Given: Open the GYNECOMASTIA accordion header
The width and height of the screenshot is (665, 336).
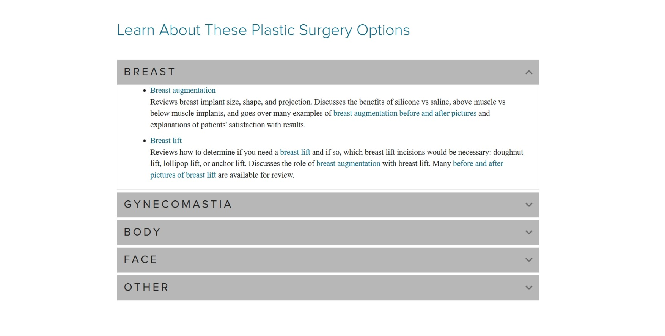Looking at the screenshot, I should [178, 205].
